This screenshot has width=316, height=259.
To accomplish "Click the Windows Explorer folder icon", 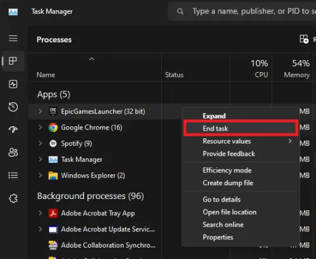I will (53, 176).
